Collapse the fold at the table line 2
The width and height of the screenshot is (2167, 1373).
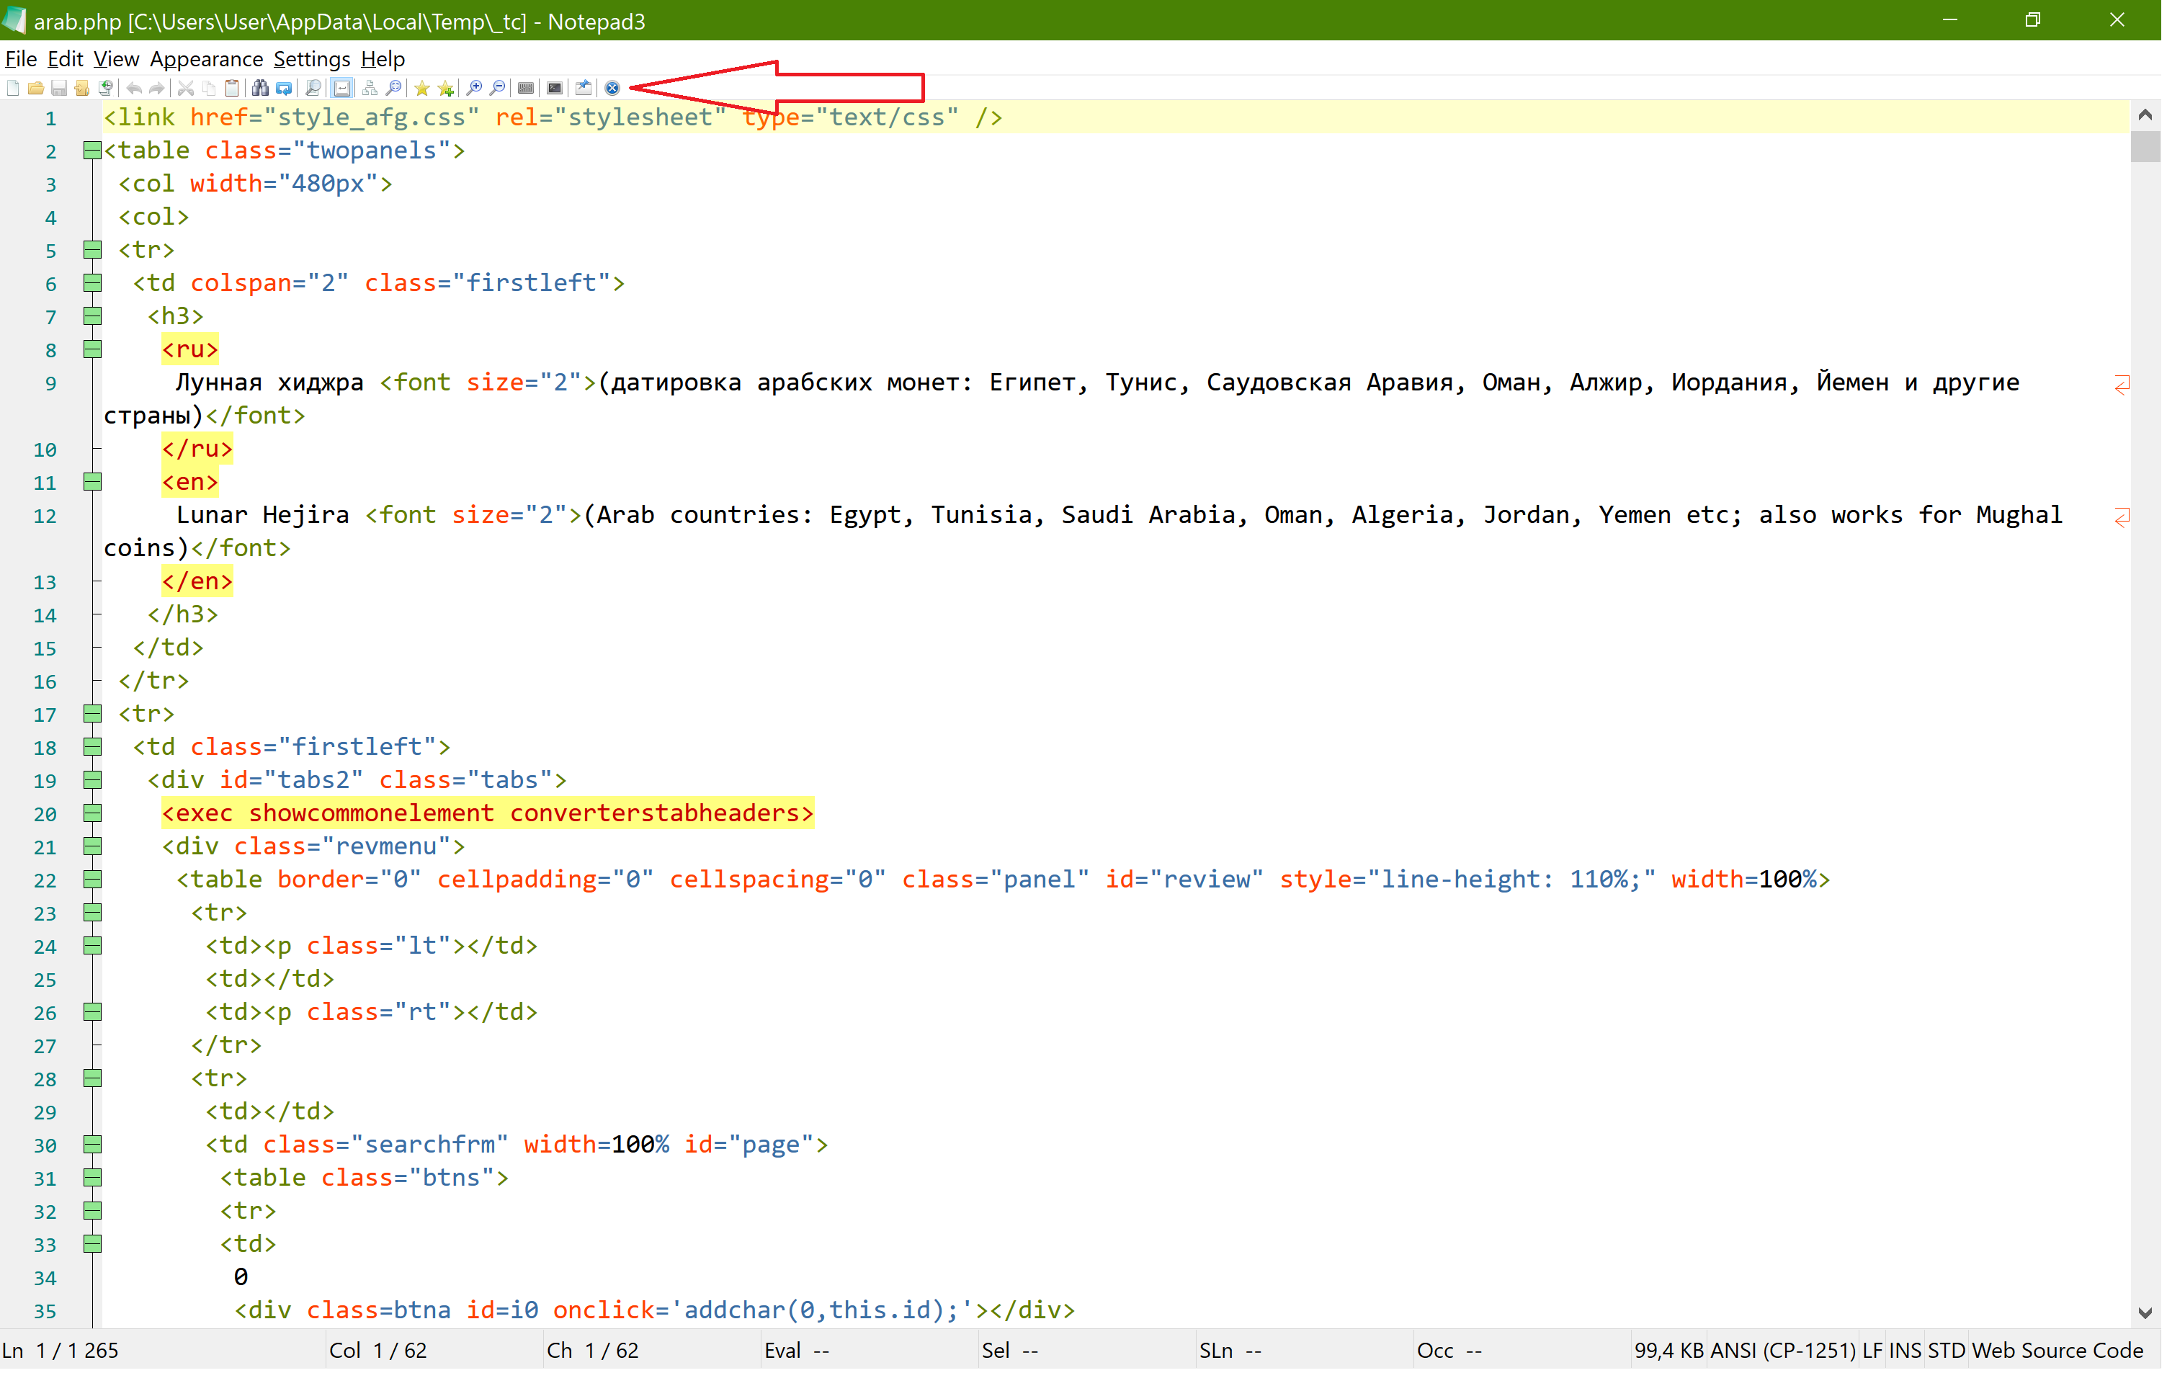[x=91, y=151]
